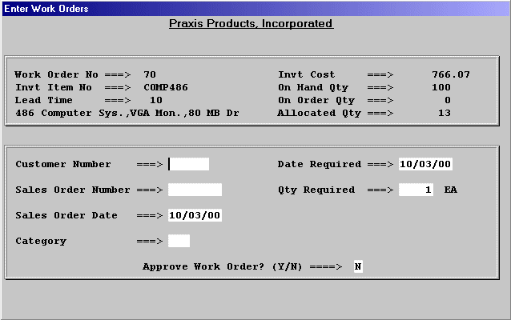Viewport: 511px width, 320px height.
Task: Click the On Order Qty label
Action: pyautogui.click(x=316, y=100)
